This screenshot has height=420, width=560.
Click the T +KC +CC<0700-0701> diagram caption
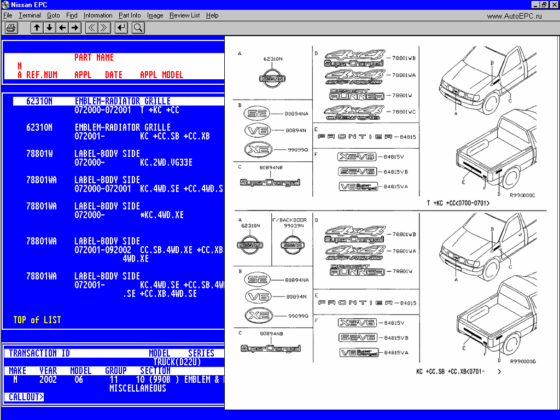coord(458,203)
